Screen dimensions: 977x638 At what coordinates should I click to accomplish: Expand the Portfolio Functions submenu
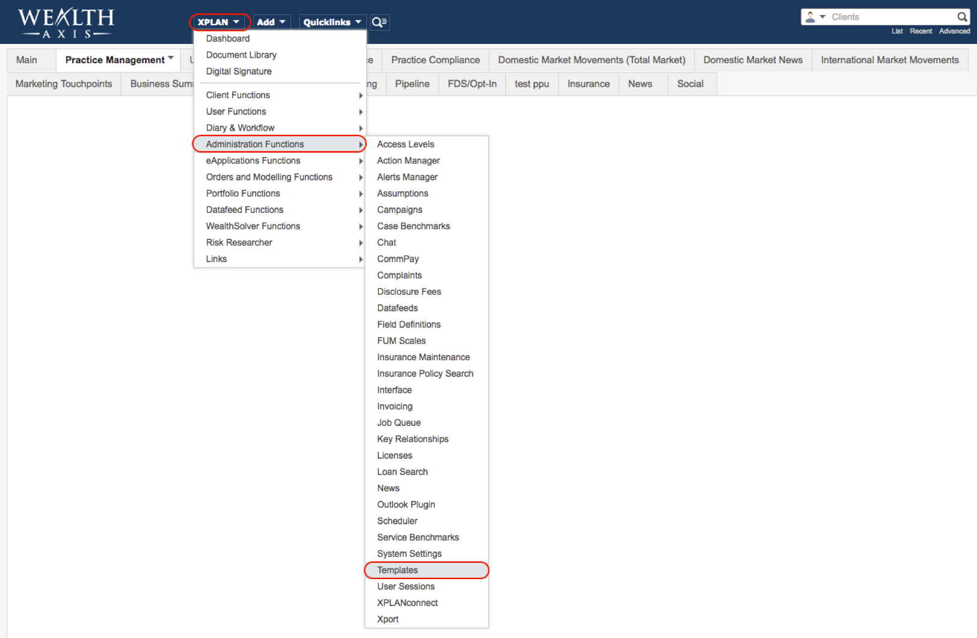280,193
